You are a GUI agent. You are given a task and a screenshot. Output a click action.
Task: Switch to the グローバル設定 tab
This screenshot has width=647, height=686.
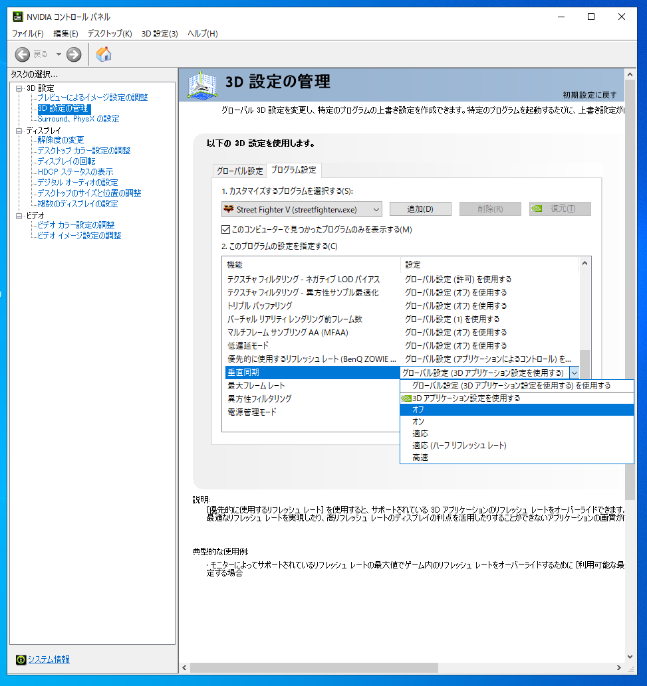pyautogui.click(x=239, y=171)
